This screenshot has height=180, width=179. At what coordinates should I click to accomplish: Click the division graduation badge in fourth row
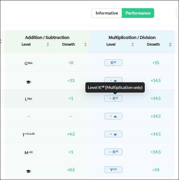tap(113, 116)
